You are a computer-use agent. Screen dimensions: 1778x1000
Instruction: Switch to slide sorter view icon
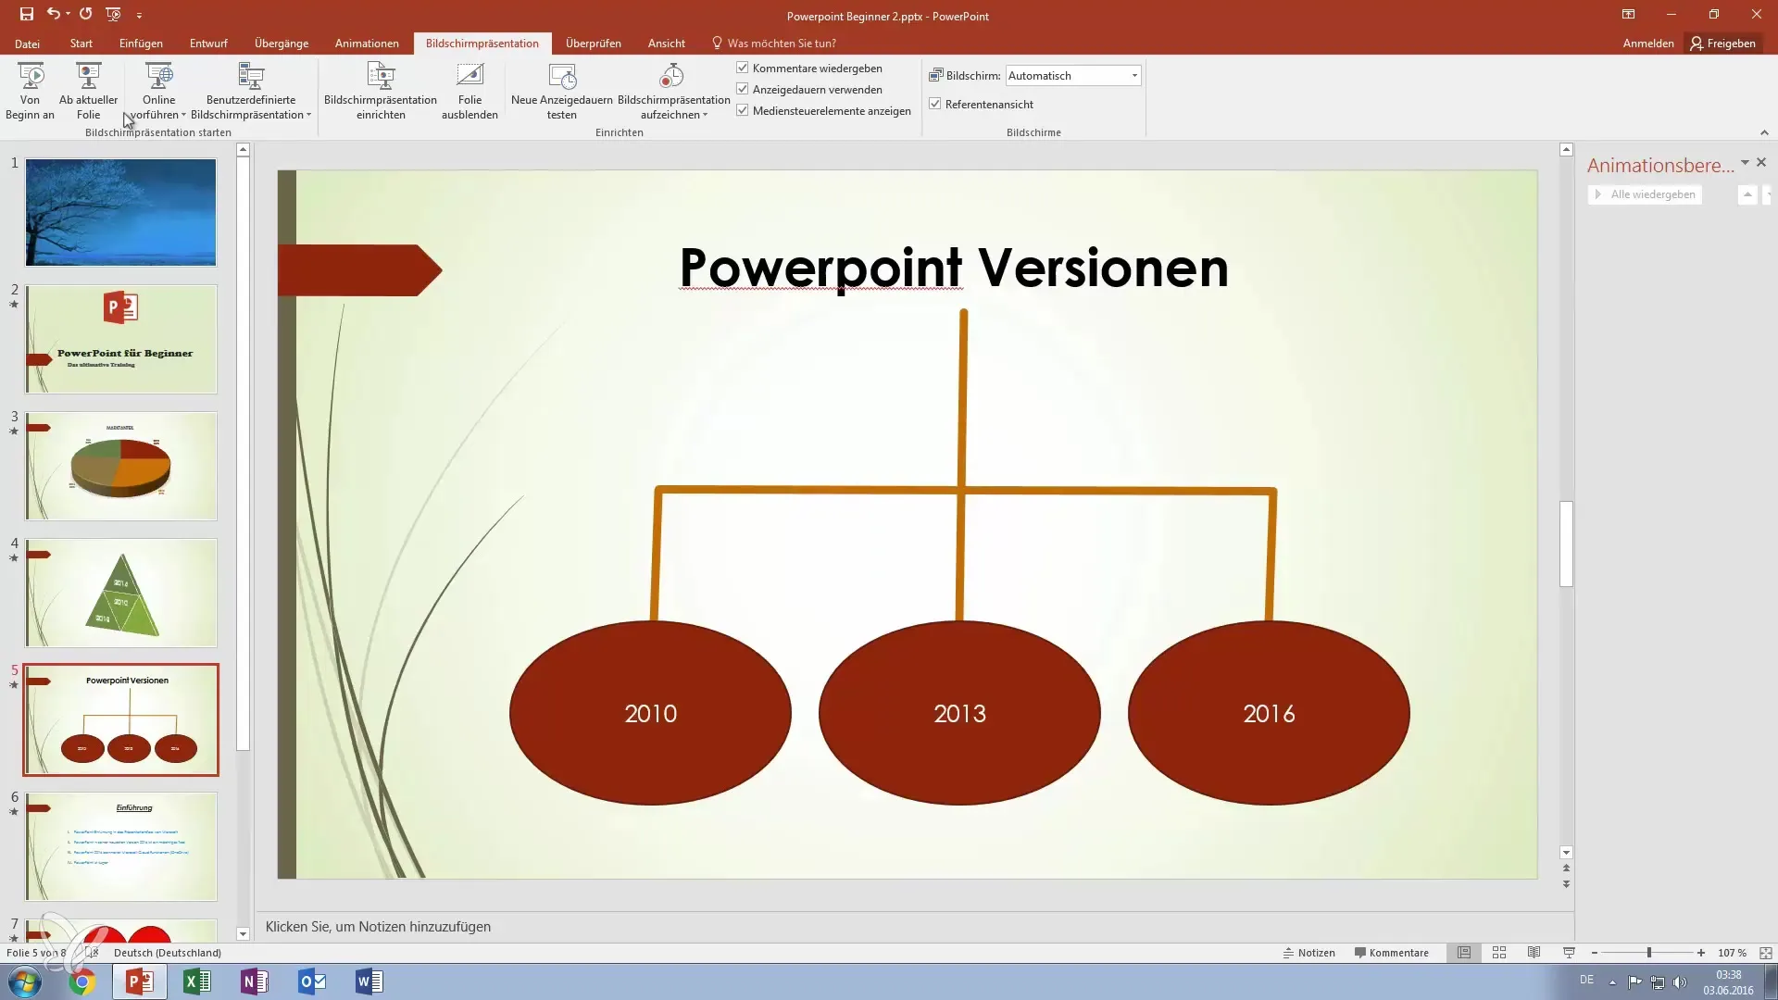[1499, 953]
